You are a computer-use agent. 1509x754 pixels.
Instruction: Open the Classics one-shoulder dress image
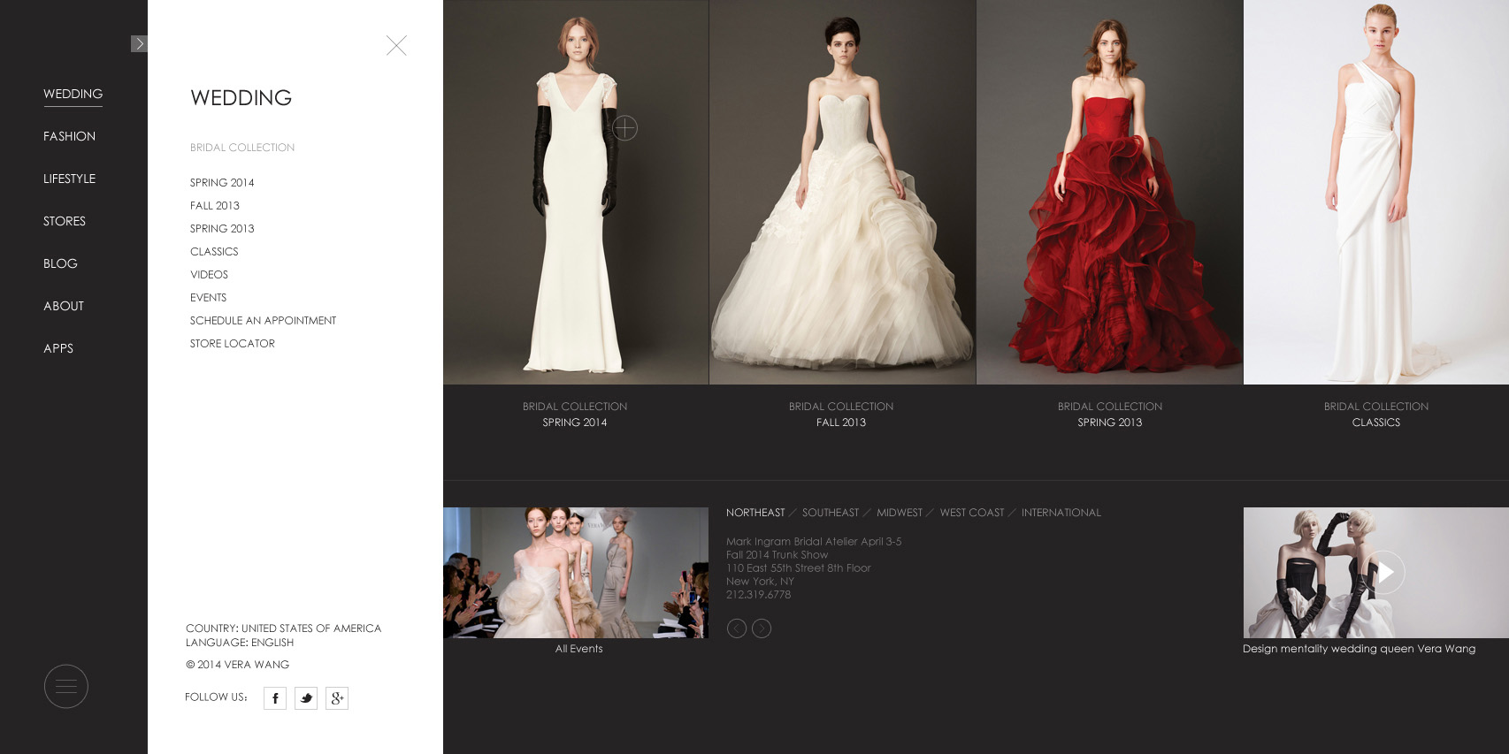(x=1376, y=192)
